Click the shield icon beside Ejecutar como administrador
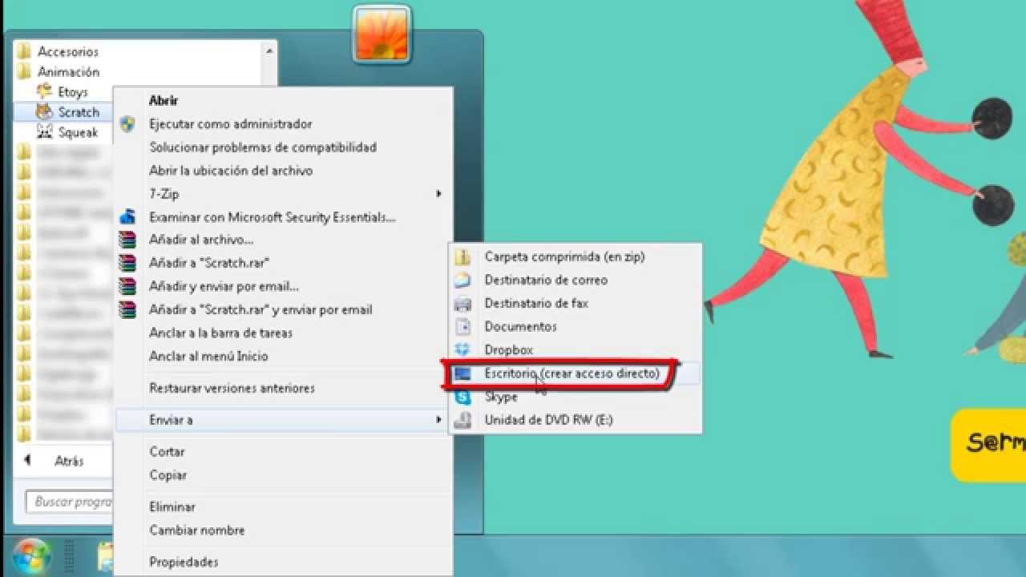 coord(127,124)
